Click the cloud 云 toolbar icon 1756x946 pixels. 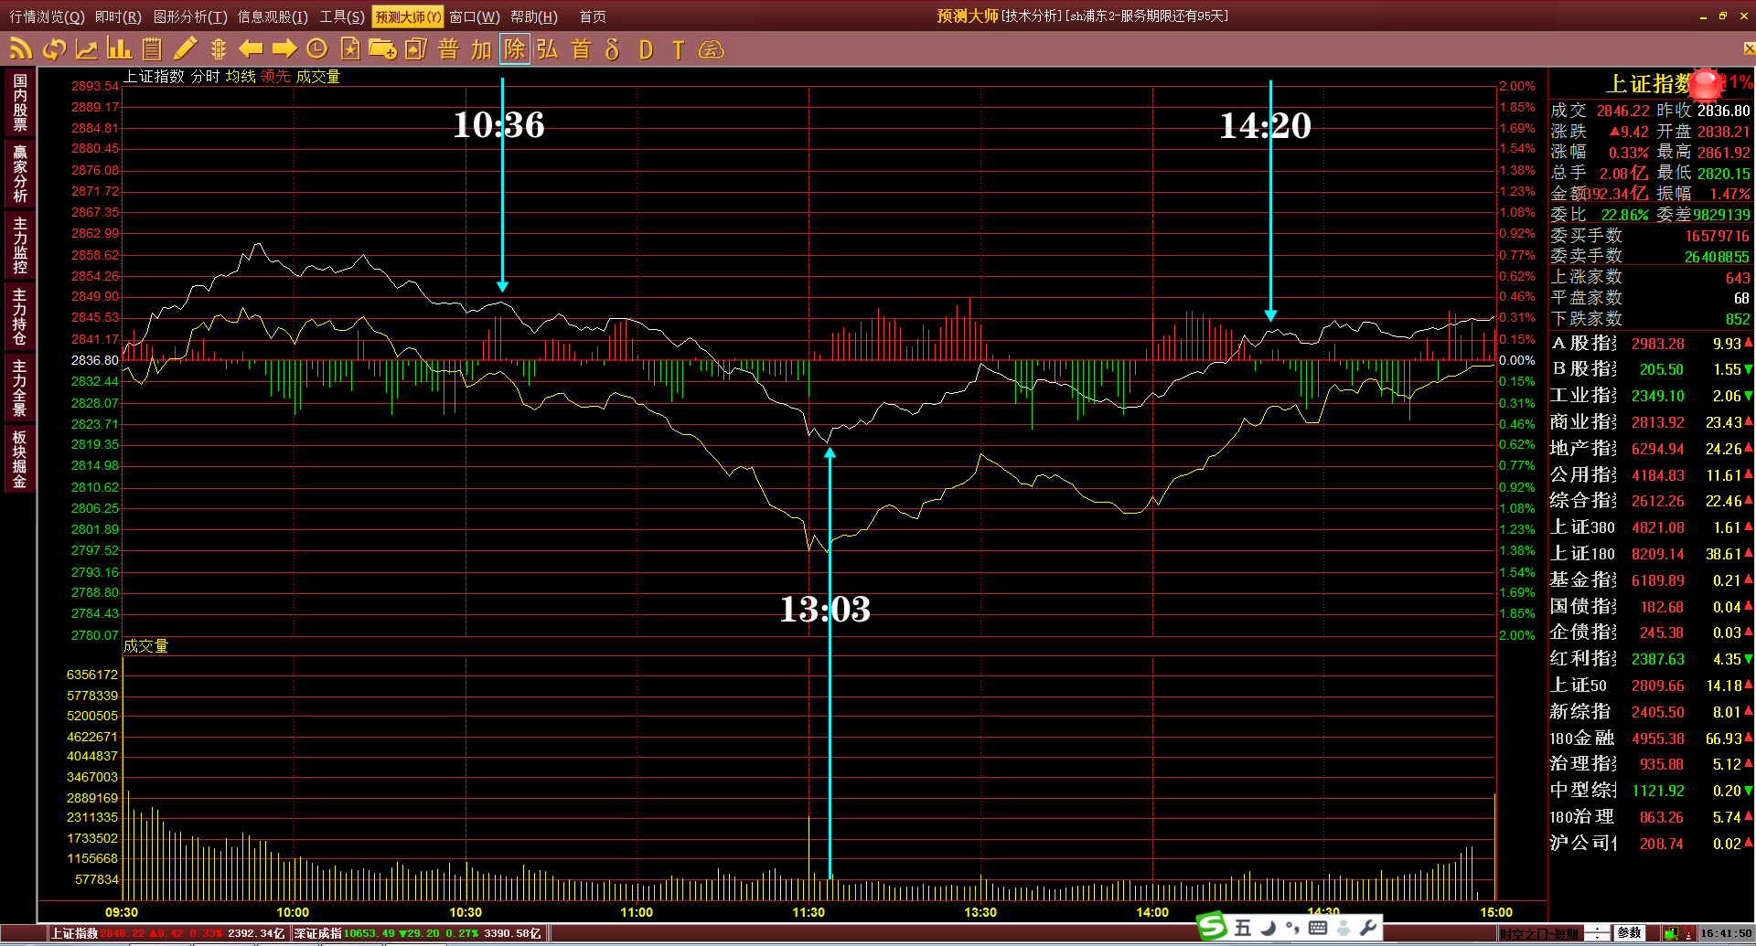[712, 49]
